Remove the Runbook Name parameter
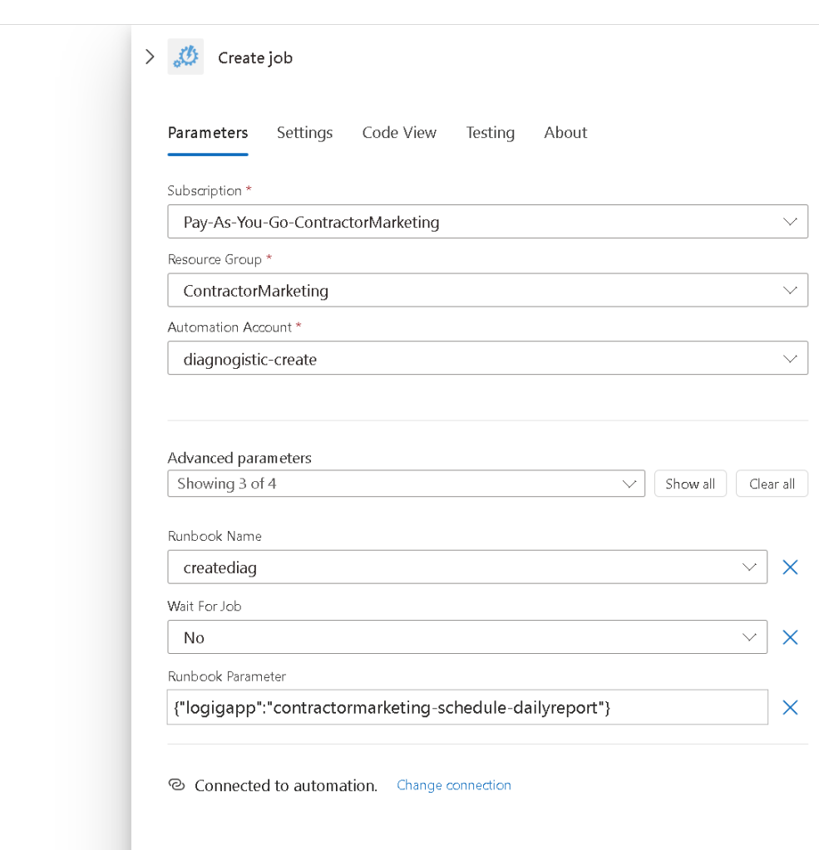The image size is (819, 850). coord(790,567)
